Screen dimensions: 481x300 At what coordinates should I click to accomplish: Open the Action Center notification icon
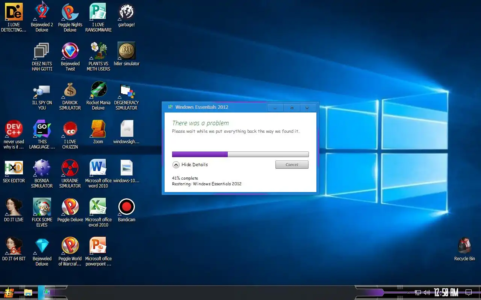click(469, 292)
